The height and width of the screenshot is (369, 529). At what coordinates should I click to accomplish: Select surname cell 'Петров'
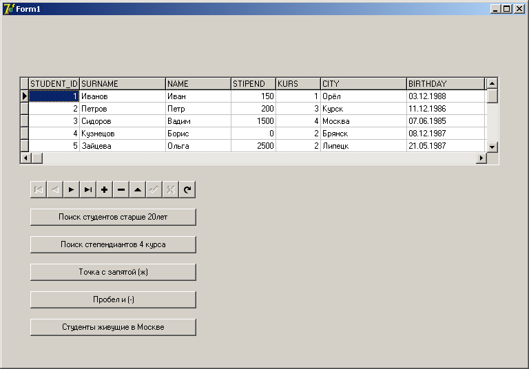pos(123,109)
